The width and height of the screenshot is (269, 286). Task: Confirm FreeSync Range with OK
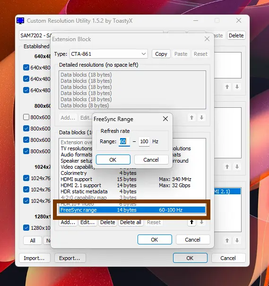coord(113,160)
